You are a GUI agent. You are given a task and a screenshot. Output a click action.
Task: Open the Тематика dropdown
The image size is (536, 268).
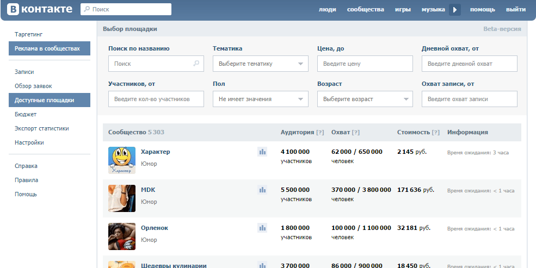261,64
